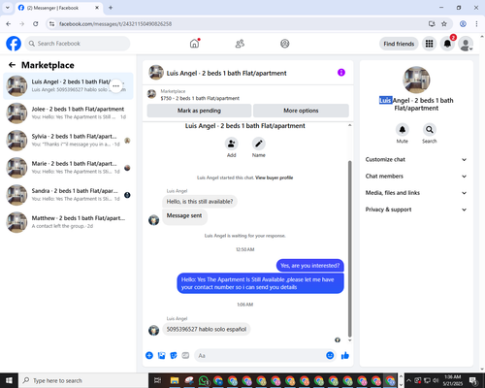Send a thumbs-up like
Viewport: 485px width, 388px height.
click(x=345, y=356)
